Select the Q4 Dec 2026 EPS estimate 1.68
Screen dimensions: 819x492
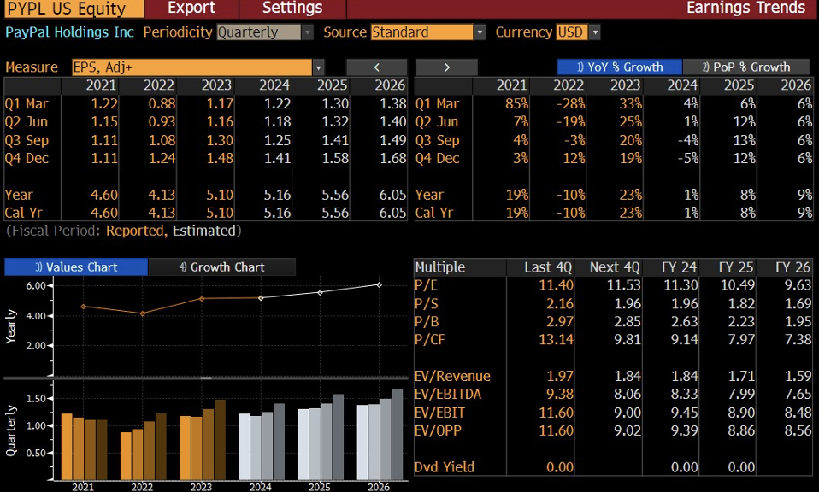point(392,159)
